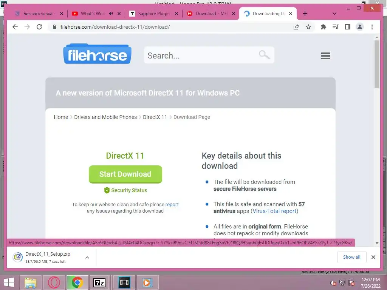Click the Start Download button
The image size is (387, 290).
click(125, 174)
